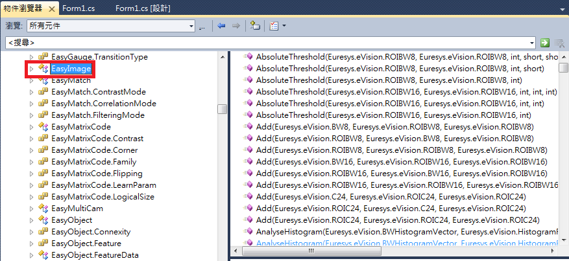569x261 pixels.
Task: Select the 物件瀏覽器 tab
Action: [23, 8]
